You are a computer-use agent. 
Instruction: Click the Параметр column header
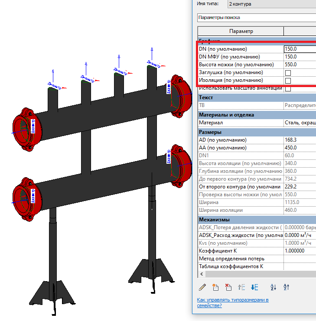pos(241,31)
